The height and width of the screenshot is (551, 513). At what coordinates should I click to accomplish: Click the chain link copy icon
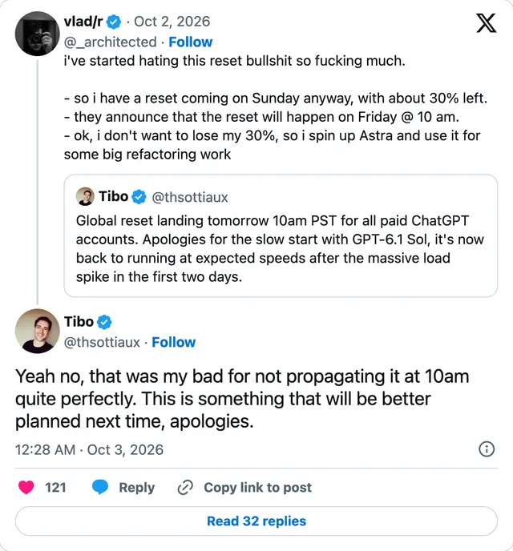click(185, 488)
